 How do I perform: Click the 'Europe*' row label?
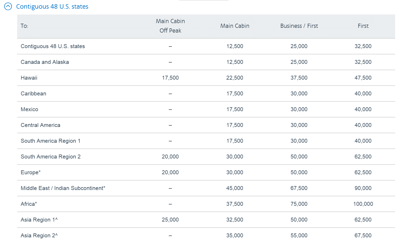31,172
